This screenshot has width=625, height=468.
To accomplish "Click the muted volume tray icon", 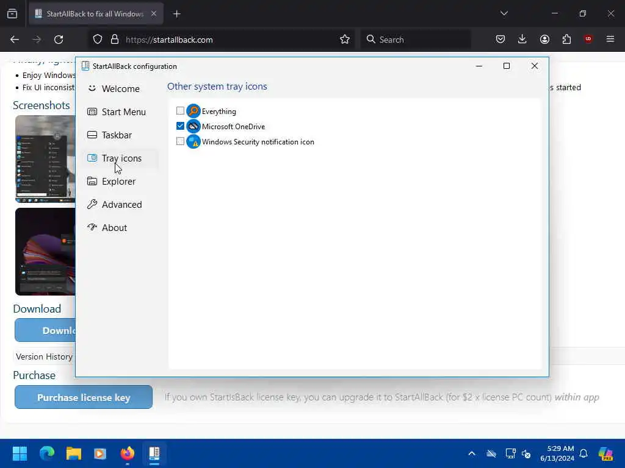I will click(526, 453).
